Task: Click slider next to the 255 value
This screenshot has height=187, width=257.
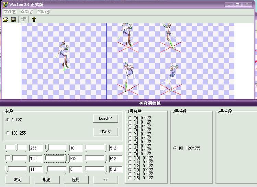Action: [16, 148]
